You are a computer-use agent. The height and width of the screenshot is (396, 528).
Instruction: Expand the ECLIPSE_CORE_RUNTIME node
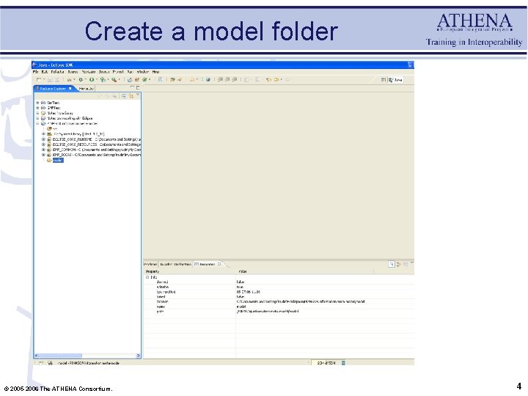click(43, 139)
